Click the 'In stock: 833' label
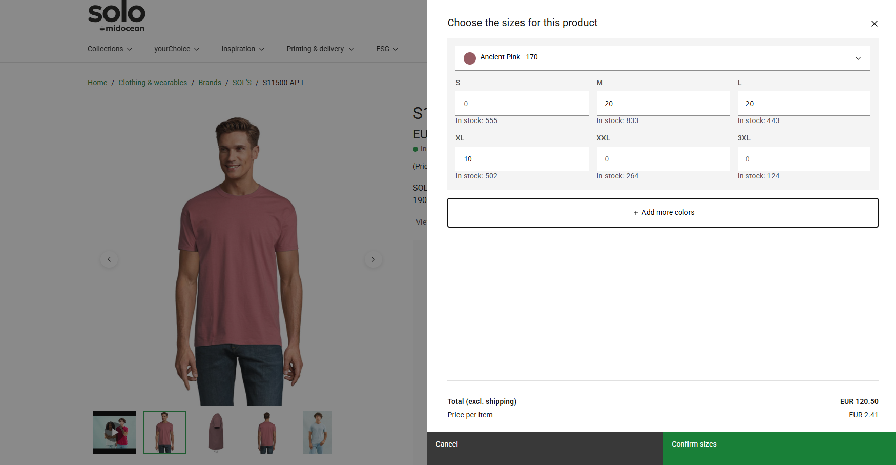Screen dimensions: 896x465 tap(617, 121)
